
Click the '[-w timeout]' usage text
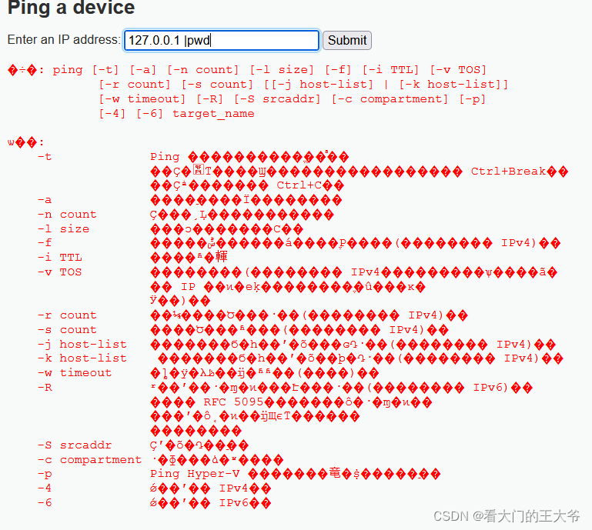coord(142,99)
